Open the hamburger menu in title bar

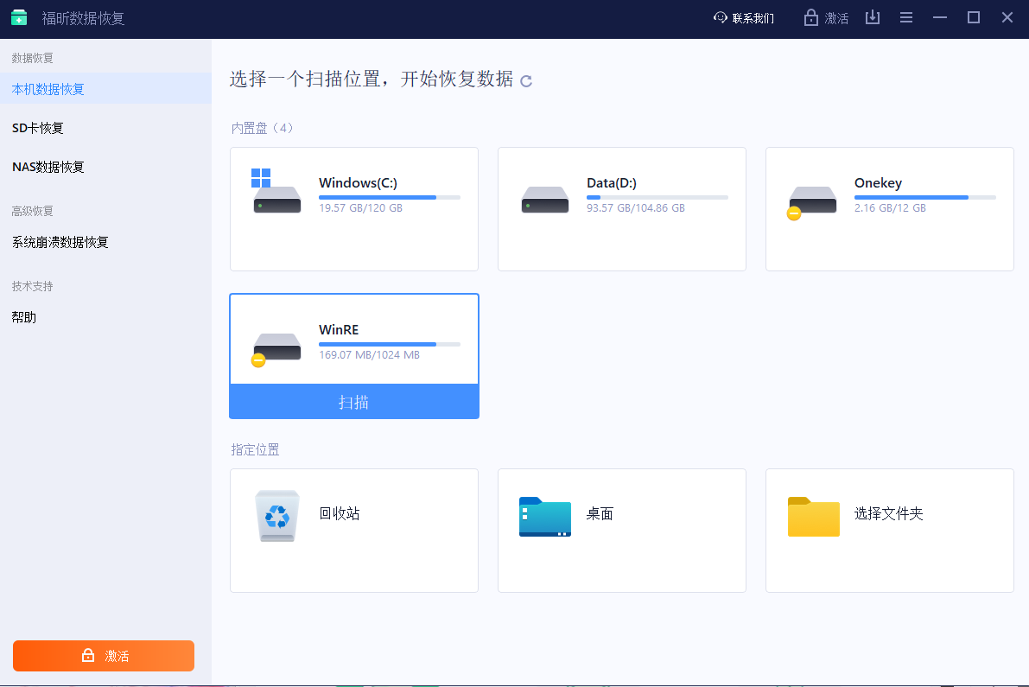coord(906,18)
